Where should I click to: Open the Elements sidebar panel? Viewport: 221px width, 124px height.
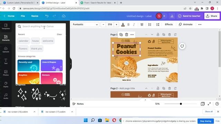coord(6,38)
